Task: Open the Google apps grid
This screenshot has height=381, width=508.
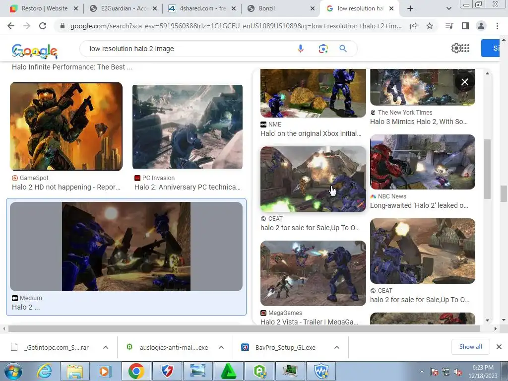Action: coord(465,48)
